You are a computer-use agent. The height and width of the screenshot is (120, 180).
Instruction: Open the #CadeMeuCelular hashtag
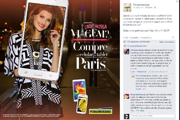(132, 25)
